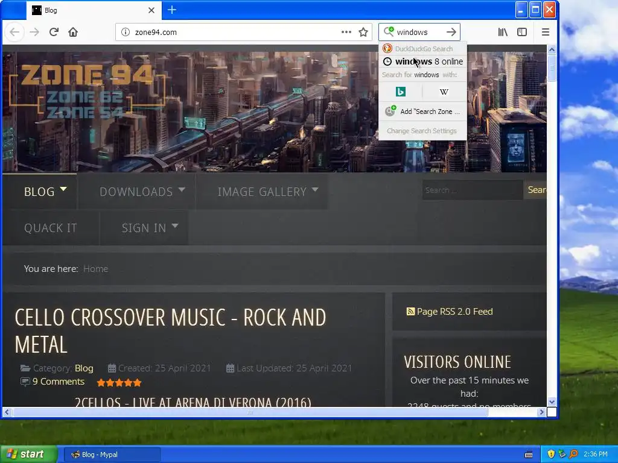The image size is (618, 463).
Task: Open Change Search Settings
Action: coord(422,131)
